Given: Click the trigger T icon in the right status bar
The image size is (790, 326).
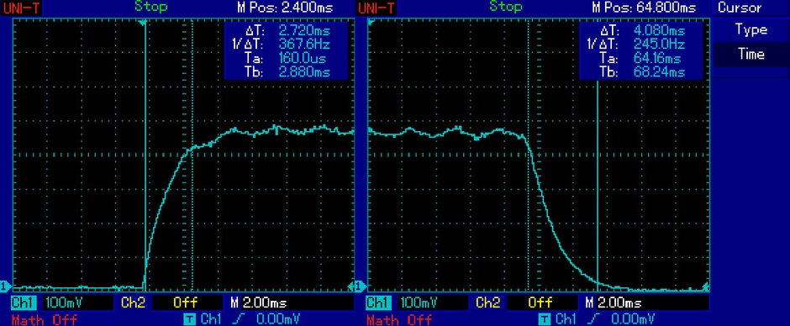Looking at the screenshot, I should tap(545, 319).
